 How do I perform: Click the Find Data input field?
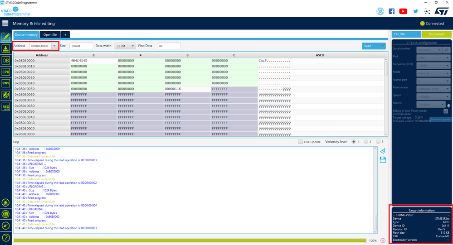pos(169,46)
